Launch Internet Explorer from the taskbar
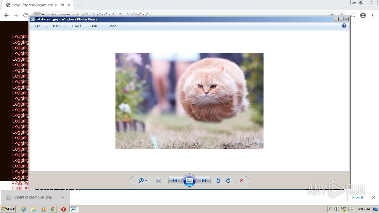The width and height of the screenshot is (379, 213). pos(24,209)
